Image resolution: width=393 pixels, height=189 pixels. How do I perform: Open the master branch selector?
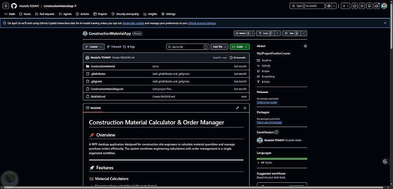point(94,47)
